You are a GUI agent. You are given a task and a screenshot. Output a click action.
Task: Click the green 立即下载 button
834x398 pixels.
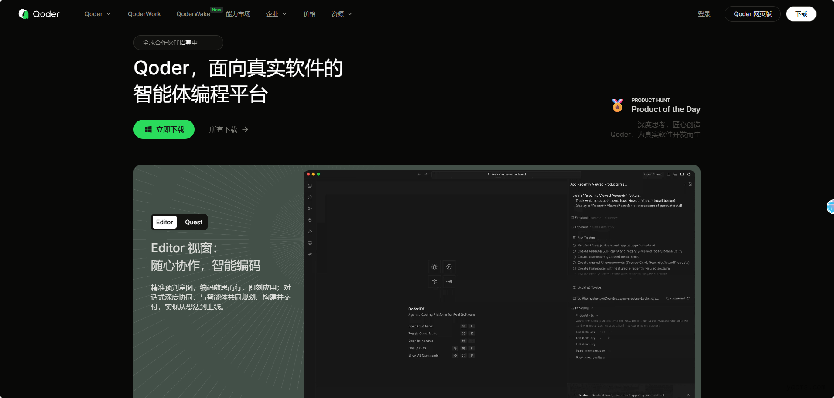coord(164,129)
